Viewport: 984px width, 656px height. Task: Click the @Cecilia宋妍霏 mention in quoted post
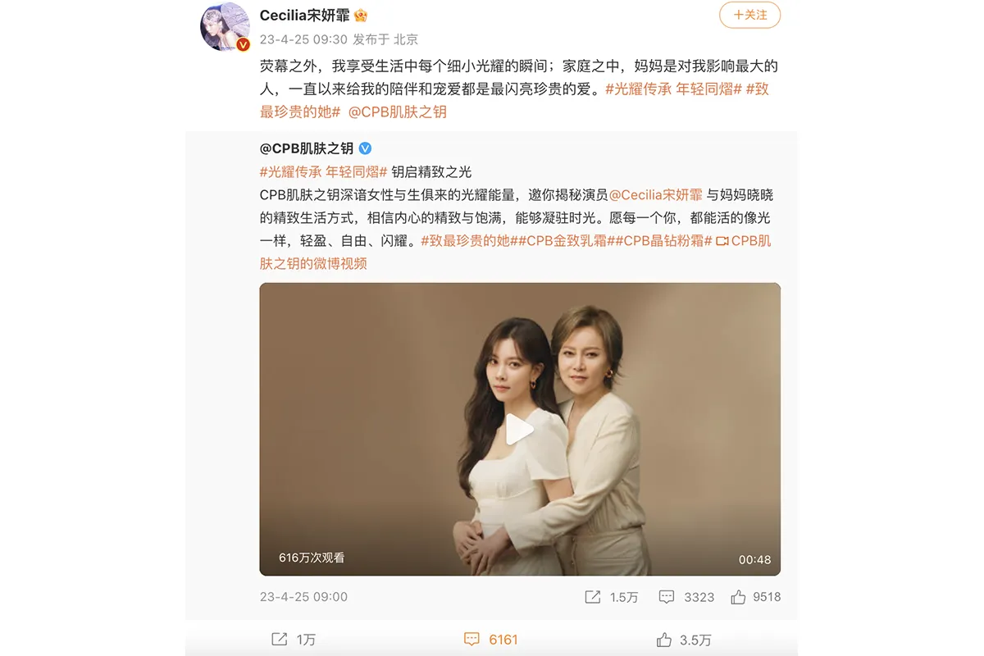coord(656,195)
